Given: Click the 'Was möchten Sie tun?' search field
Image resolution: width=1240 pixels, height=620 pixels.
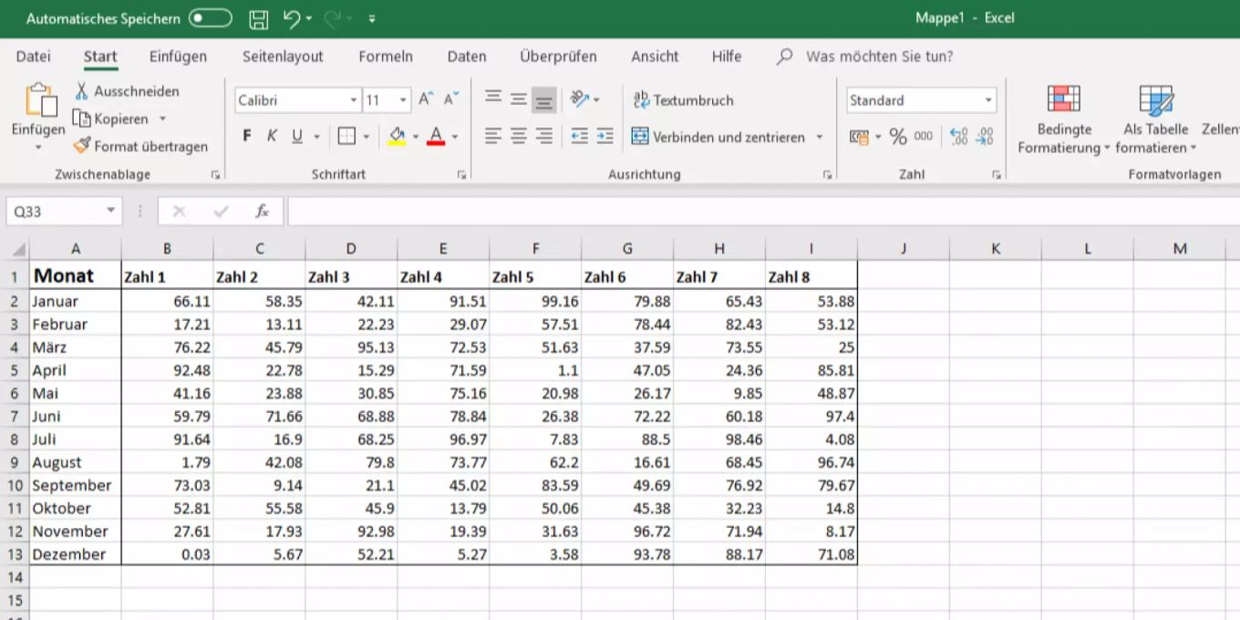Looking at the screenshot, I should (x=879, y=57).
